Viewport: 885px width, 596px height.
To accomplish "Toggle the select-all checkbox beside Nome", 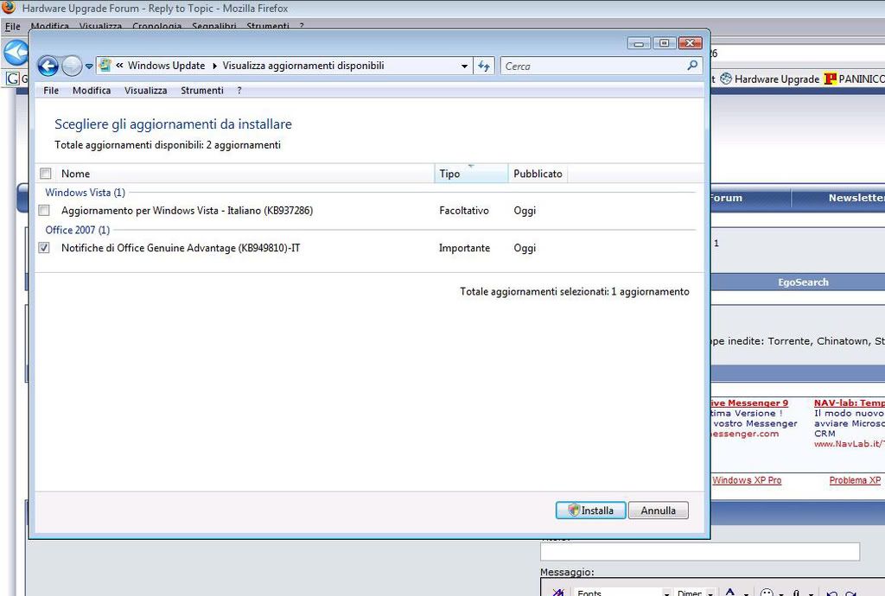I will point(46,174).
